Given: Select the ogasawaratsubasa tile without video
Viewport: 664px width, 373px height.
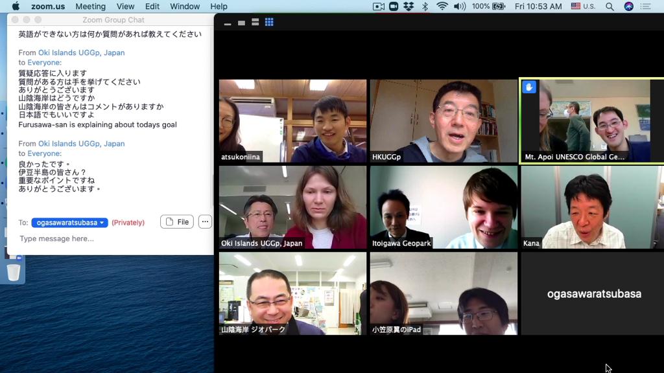Looking at the screenshot, I should pyautogui.click(x=593, y=293).
